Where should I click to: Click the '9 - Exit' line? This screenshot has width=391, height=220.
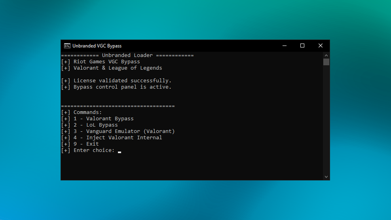tap(86, 144)
